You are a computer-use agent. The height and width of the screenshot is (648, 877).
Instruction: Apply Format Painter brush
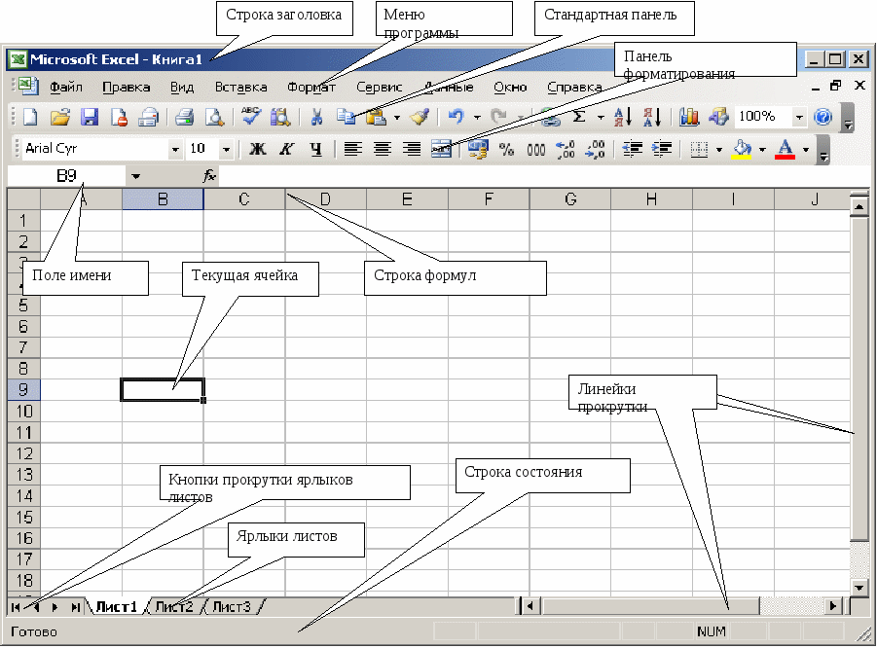[x=420, y=117]
